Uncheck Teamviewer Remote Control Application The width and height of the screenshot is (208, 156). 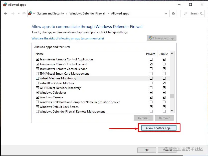point(37,59)
